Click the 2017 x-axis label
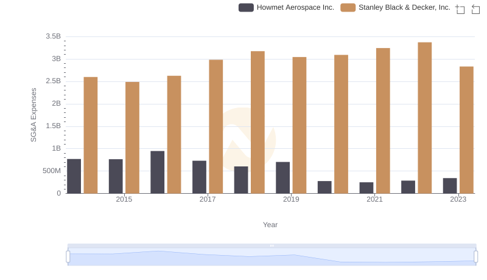487x280 pixels. 208,199
